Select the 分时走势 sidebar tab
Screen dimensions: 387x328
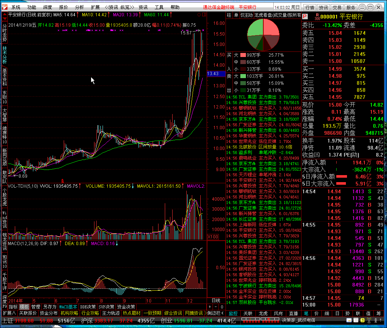(4, 33)
